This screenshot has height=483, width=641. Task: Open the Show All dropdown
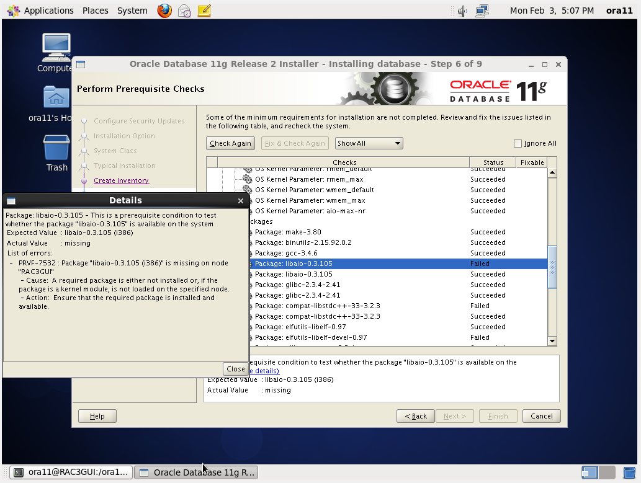tap(369, 143)
